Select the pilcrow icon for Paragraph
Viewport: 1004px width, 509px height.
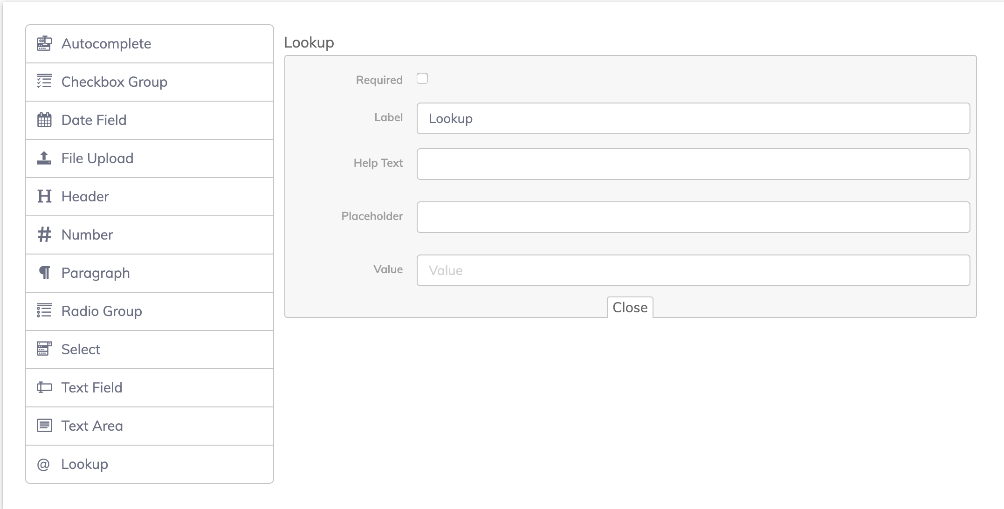click(44, 273)
